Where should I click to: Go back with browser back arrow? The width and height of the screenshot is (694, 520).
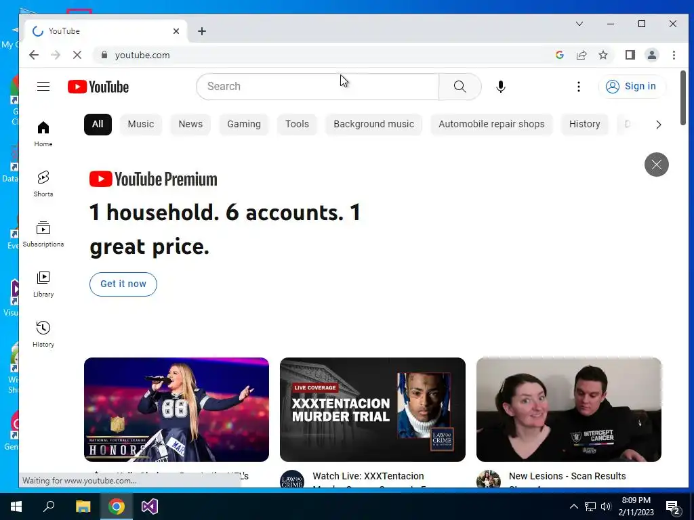click(34, 55)
